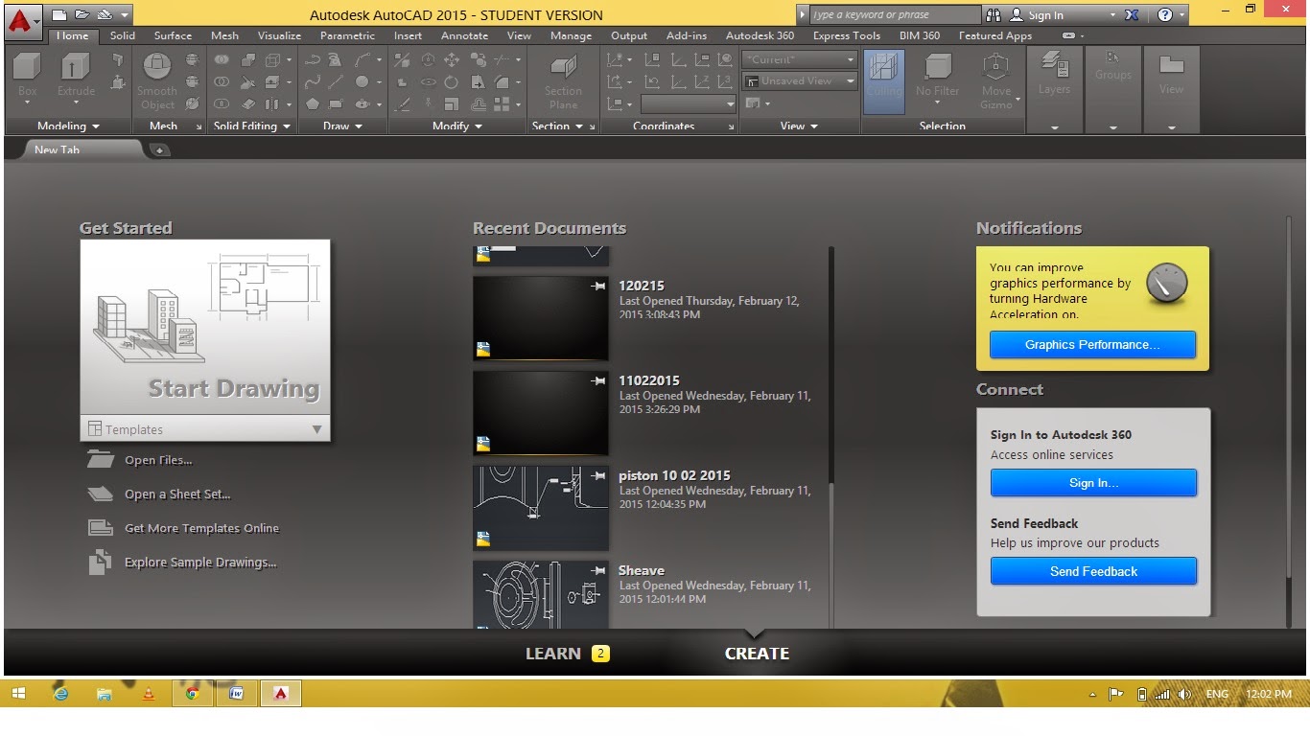Switch to the Solid ribbon tab
The height and width of the screenshot is (736, 1310).
tap(122, 35)
